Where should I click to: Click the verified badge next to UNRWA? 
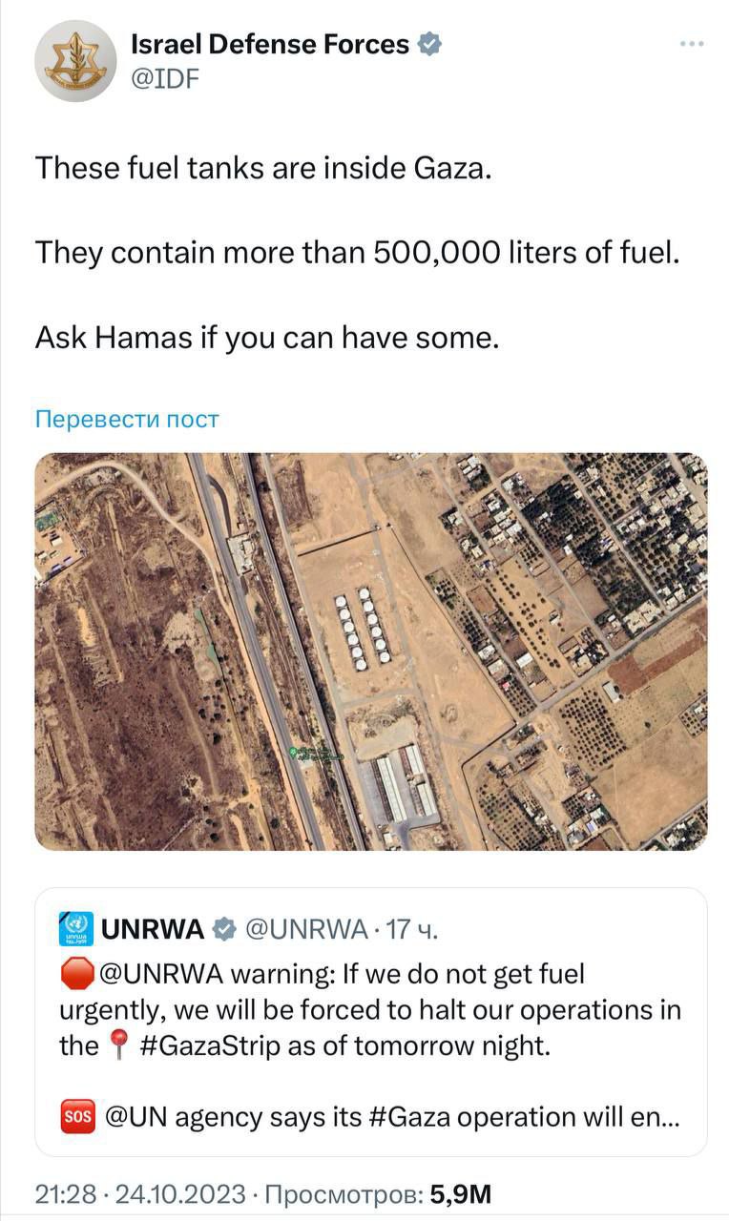[x=223, y=929]
